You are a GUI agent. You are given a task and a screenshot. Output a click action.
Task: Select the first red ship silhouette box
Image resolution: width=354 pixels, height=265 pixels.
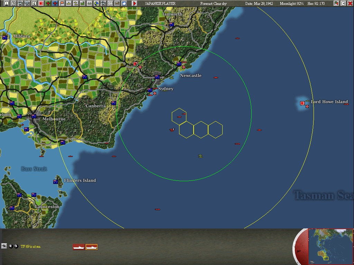click(79, 247)
